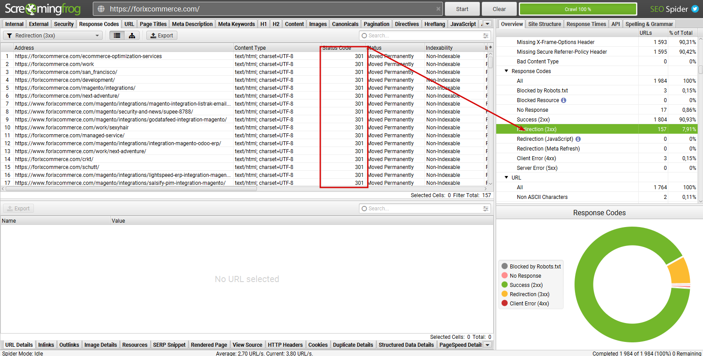This screenshot has width=703, height=356.
Task: Select the forixcommerce.com/crkt/ row
Action: click(244, 159)
